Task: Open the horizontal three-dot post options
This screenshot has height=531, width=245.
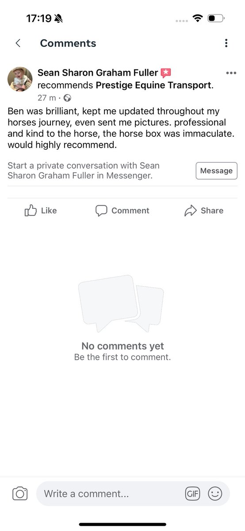Action: [x=231, y=73]
